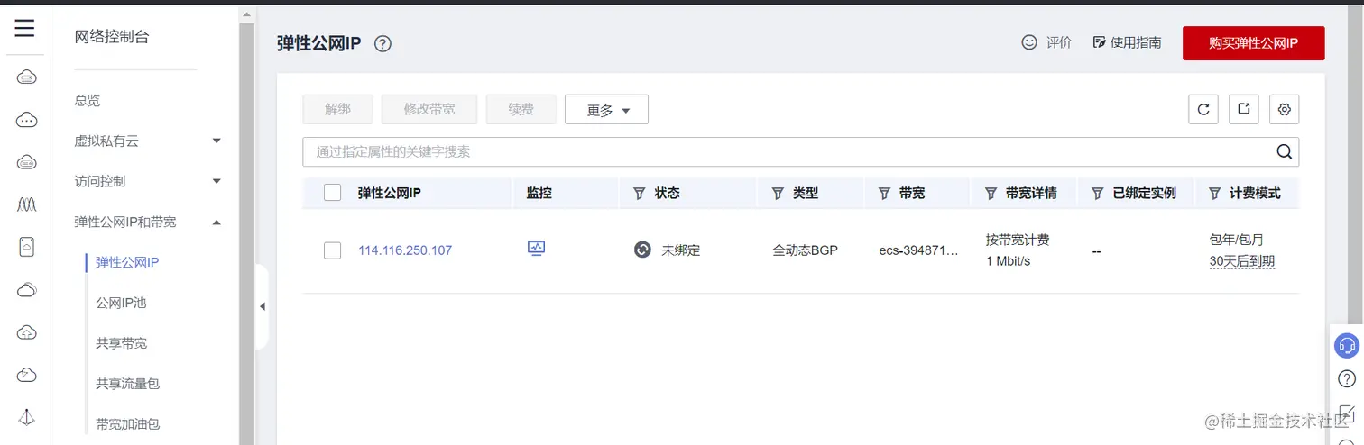
Task: Click the search magnifier icon
Action: (x=1285, y=151)
